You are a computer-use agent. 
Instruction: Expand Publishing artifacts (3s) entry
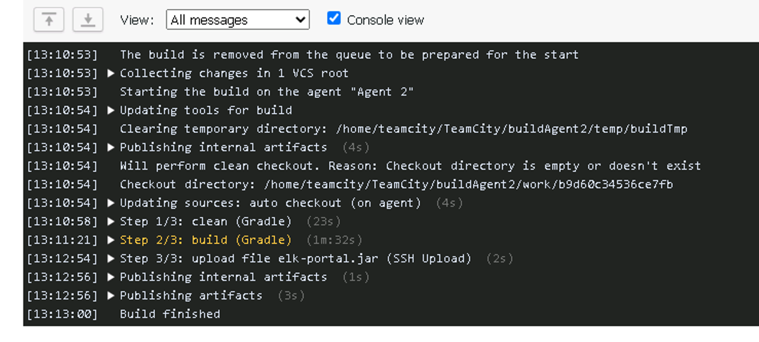[111, 296]
